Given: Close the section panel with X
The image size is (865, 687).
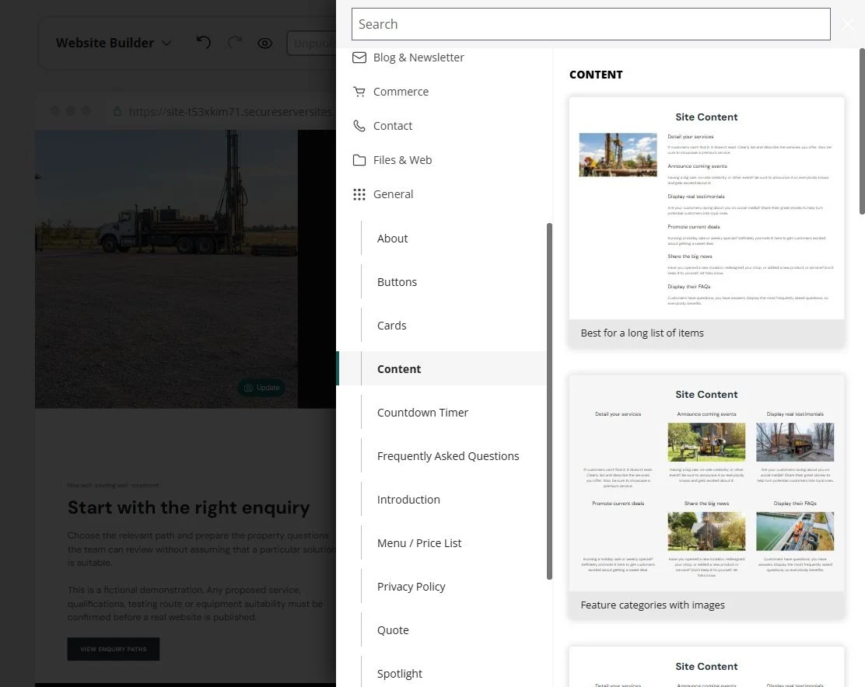Looking at the screenshot, I should [848, 23].
